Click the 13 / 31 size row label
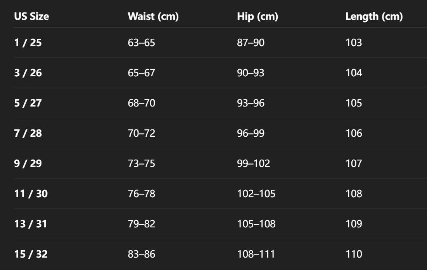427x270 pixels. pos(31,224)
